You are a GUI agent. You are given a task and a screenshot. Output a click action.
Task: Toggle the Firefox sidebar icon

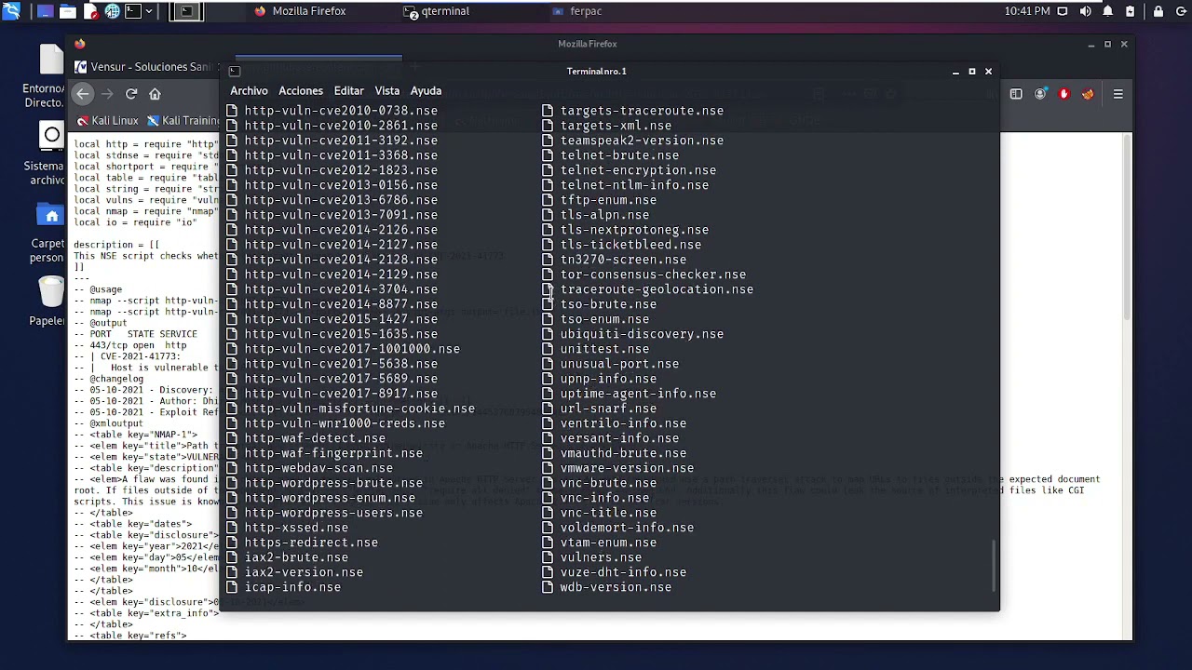coord(1016,94)
